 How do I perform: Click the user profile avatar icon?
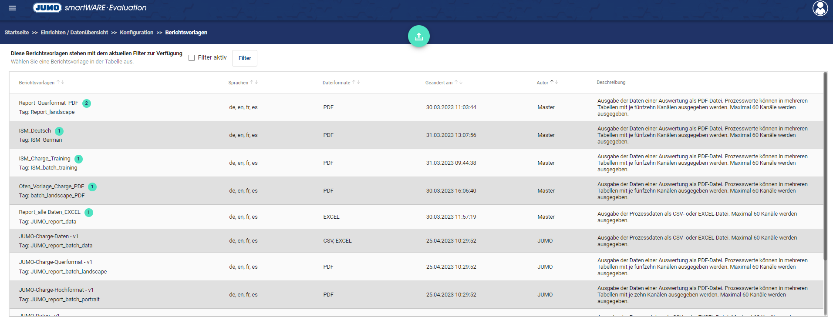[x=820, y=8]
